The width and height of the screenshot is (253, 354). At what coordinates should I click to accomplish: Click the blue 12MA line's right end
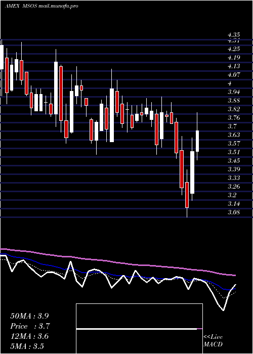[x=235, y=289]
